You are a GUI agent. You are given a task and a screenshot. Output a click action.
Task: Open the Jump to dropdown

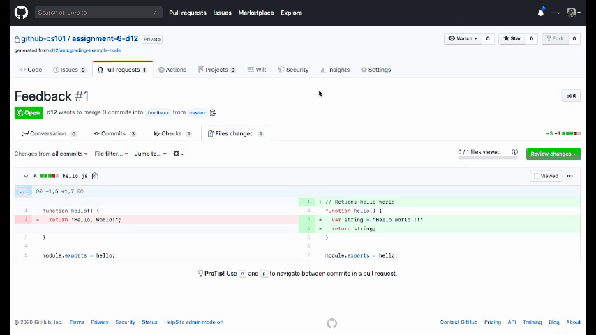[x=151, y=154]
